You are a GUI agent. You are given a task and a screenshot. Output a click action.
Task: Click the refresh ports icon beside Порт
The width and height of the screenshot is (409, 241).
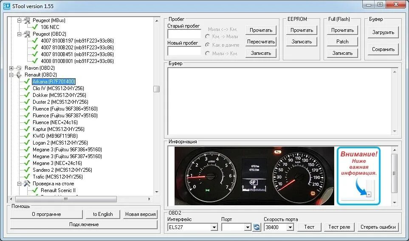(257, 227)
